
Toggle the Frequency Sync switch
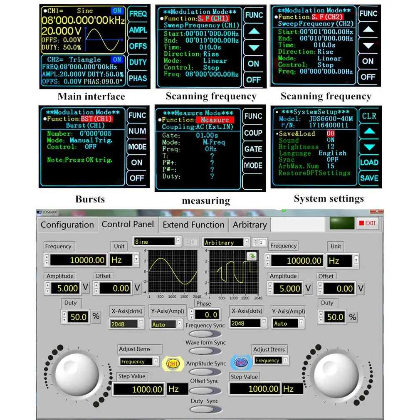205,334
